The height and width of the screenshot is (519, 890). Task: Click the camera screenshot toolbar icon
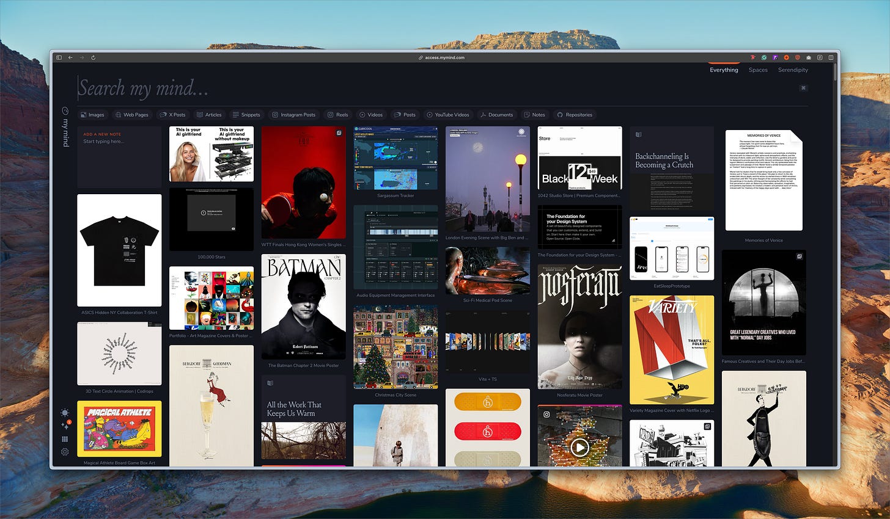click(809, 57)
